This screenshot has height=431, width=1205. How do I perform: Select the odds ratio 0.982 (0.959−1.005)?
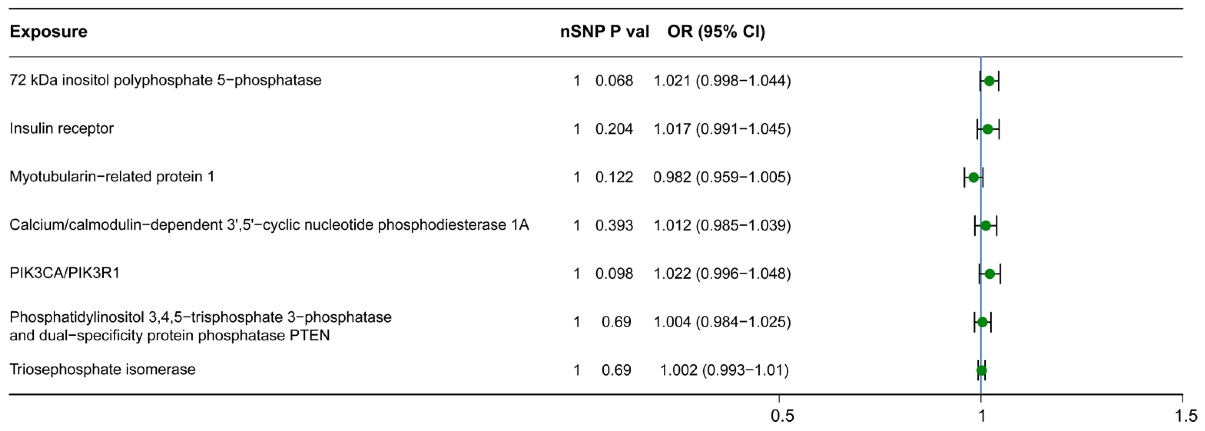tap(722, 177)
